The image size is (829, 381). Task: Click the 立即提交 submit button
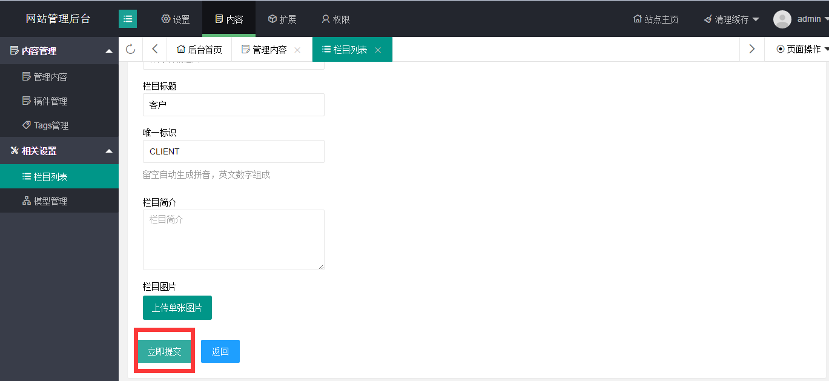click(x=165, y=351)
